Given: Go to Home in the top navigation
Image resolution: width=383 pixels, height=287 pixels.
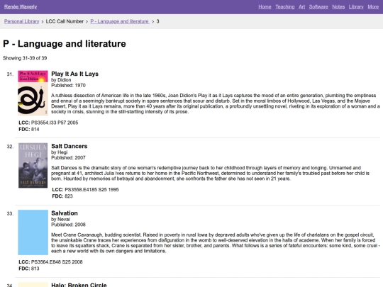Looking at the screenshot, I should click(x=265, y=7).
